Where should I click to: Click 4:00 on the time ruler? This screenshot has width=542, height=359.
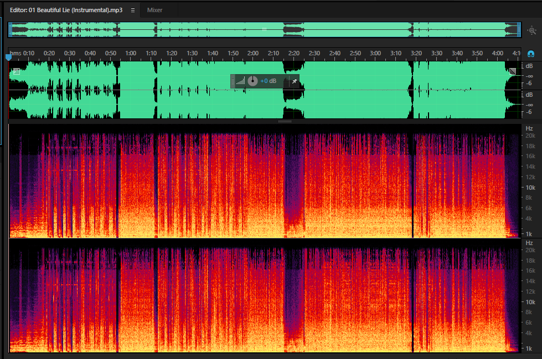(498, 53)
